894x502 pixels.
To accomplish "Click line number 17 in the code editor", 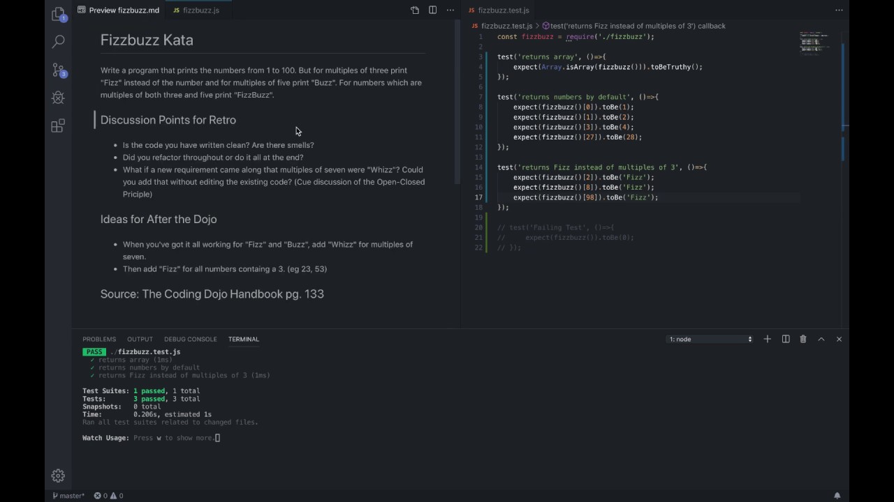I will [x=478, y=197].
